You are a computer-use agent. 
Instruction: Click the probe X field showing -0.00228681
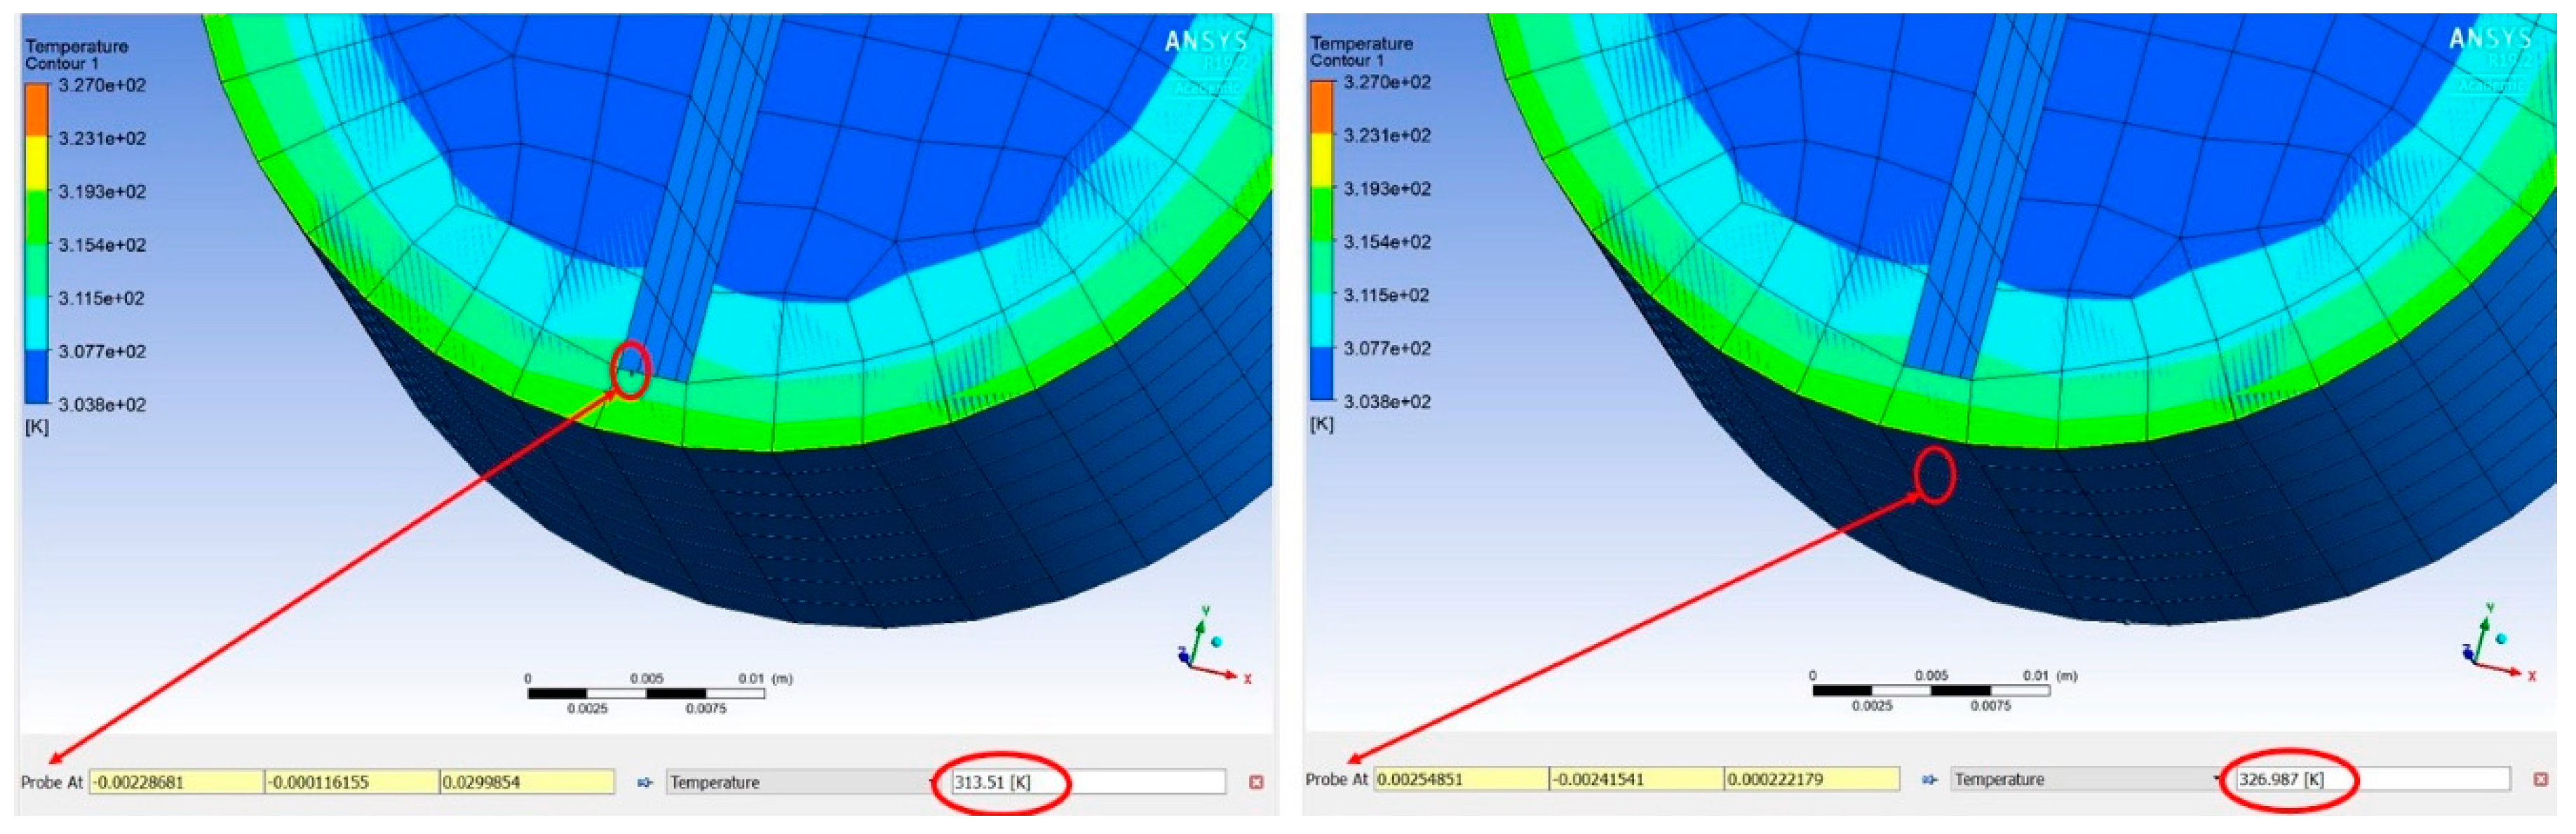(x=176, y=782)
